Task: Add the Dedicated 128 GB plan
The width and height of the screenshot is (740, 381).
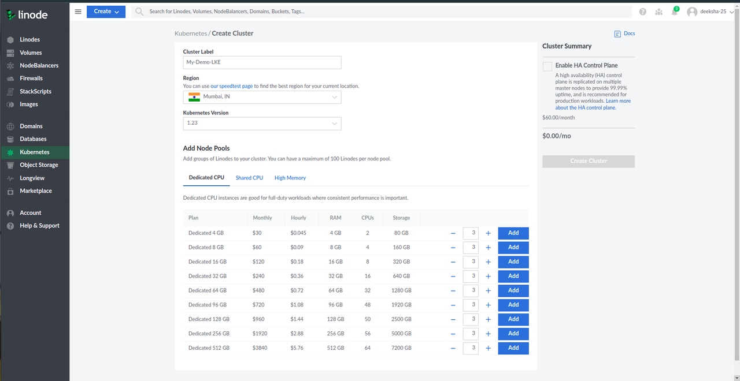Action: pos(513,319)
